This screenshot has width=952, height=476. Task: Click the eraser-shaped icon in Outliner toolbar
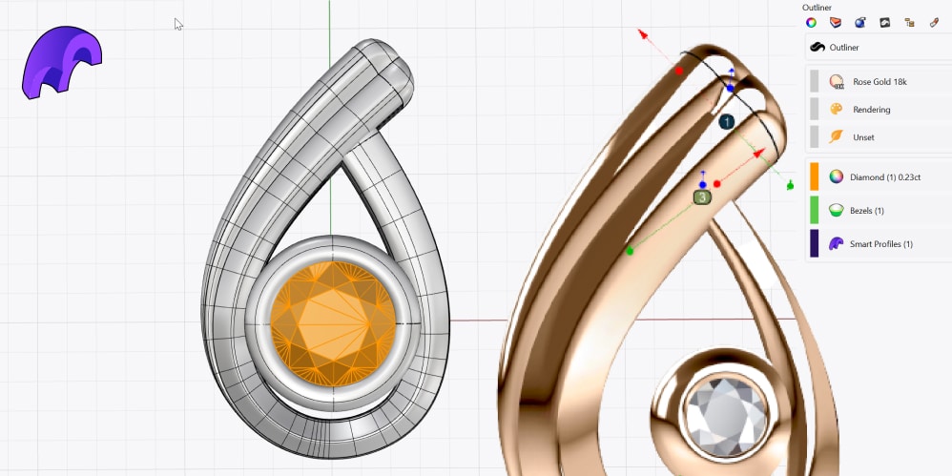[x=935, y=22]
